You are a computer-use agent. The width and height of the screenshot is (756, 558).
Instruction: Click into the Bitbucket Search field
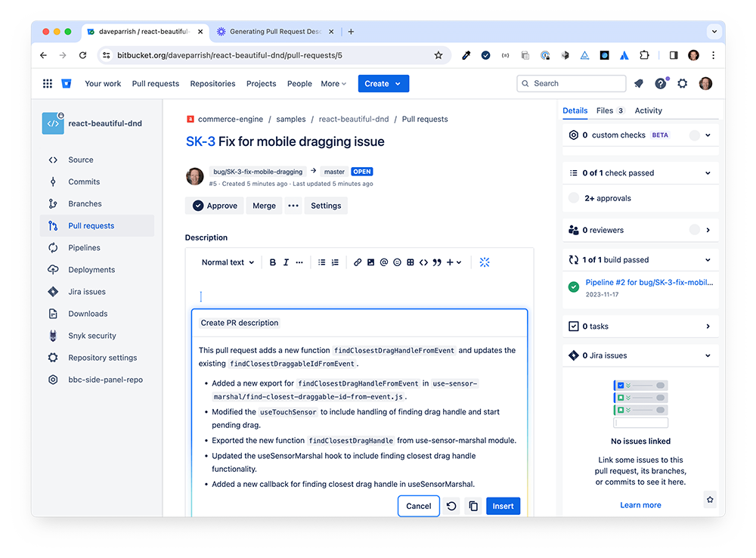point(575,84)
